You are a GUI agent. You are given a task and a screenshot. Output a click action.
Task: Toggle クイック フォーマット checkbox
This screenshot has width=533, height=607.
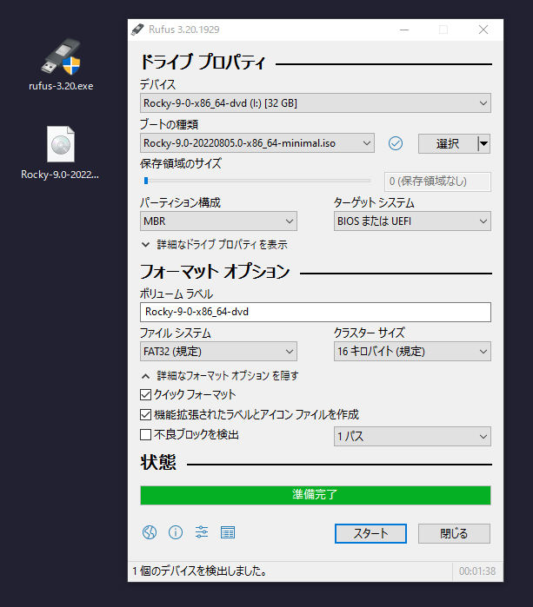click(x=145, y=395)
